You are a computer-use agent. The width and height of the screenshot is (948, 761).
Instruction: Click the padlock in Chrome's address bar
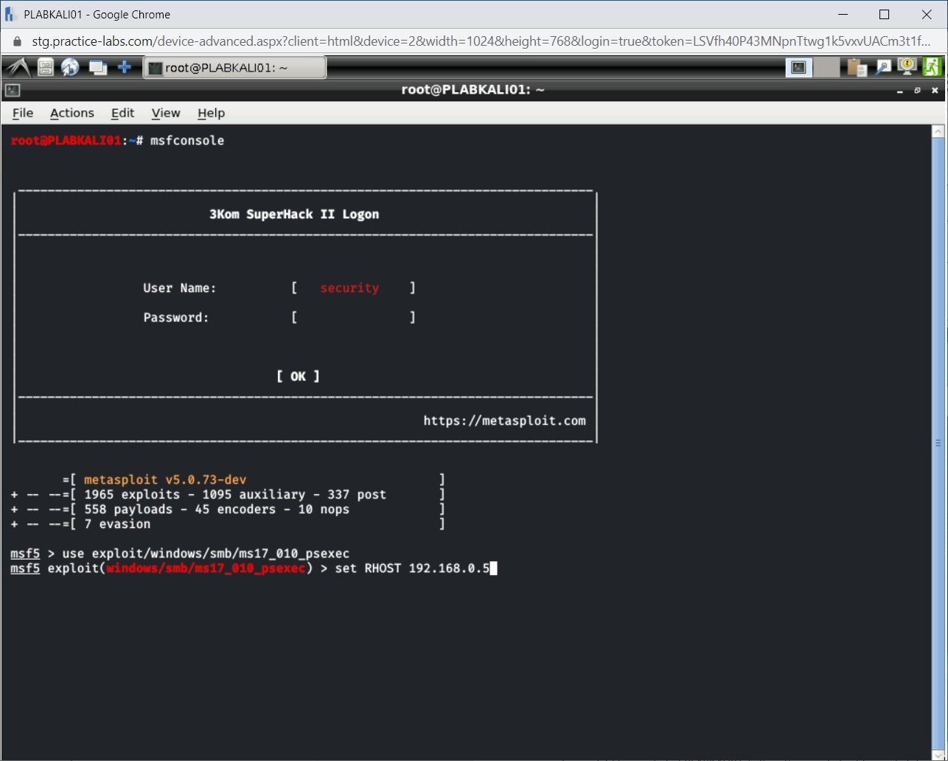tap(16, 41)
